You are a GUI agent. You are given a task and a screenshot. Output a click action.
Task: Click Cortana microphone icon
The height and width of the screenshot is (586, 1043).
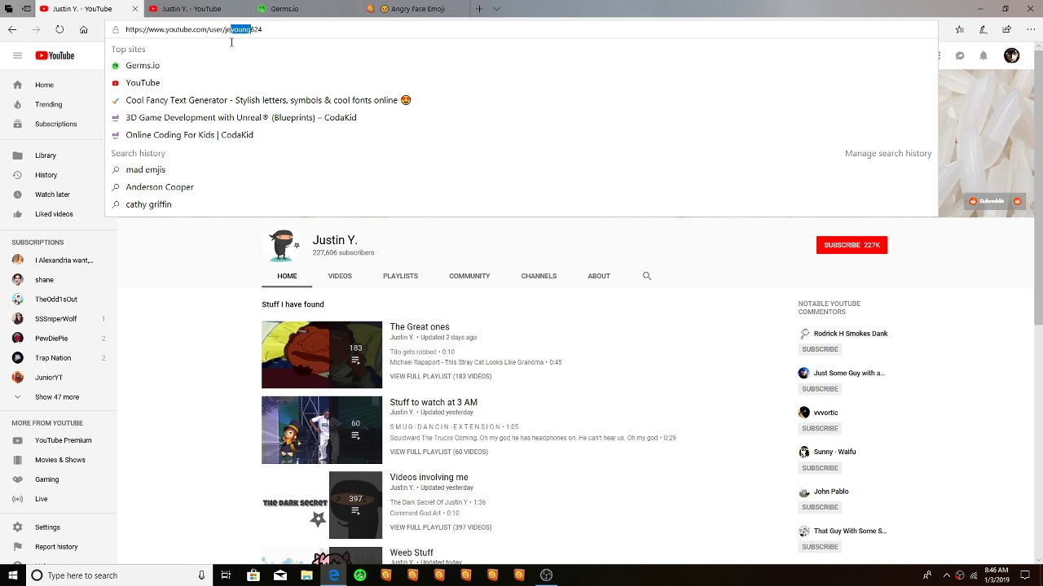(201, 575)
